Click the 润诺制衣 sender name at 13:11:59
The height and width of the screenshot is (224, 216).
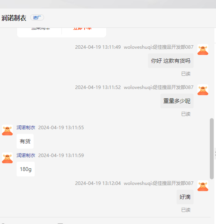tap(26, 156)
